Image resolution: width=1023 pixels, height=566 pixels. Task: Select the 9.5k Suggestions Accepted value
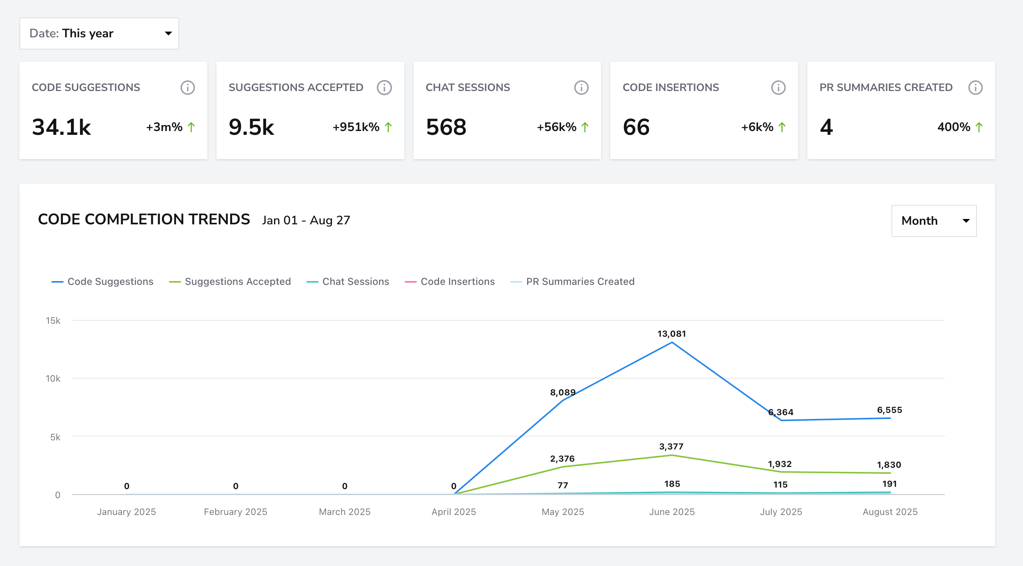tap(252, 128)
